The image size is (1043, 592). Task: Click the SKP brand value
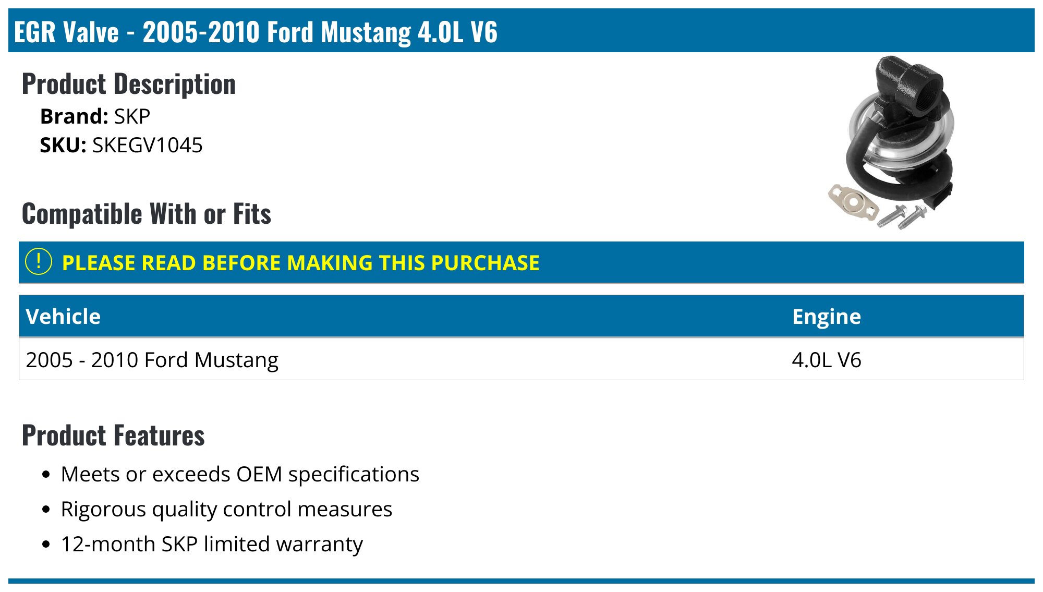pyautogui.click(x=132, y=116)
